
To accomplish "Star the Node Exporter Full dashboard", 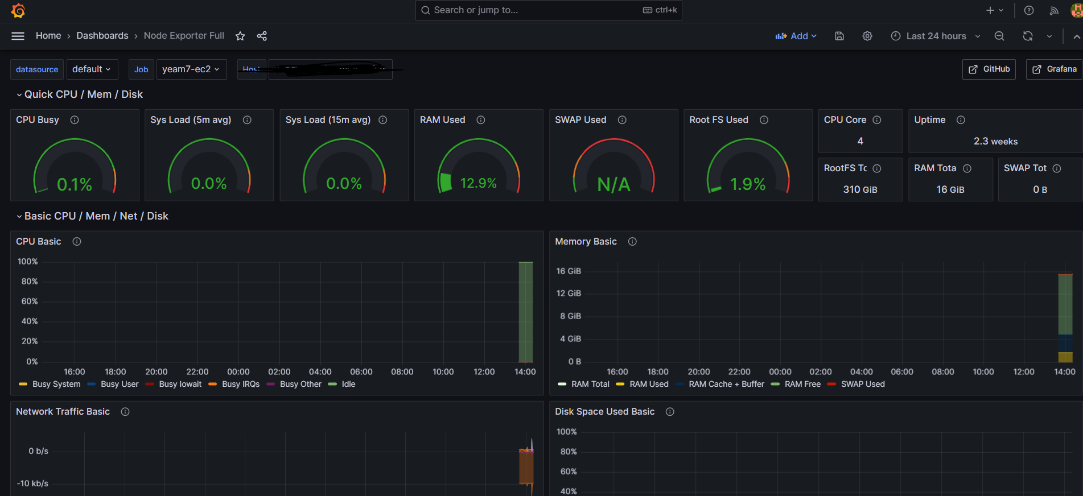I will pos(240,36).
